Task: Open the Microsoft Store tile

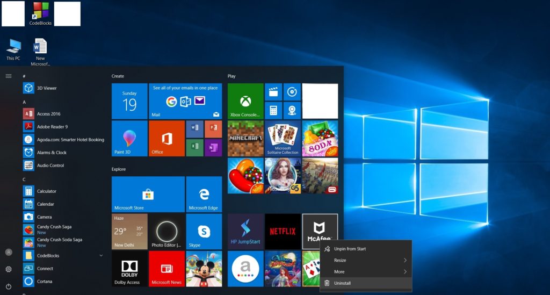Action: [148, 195]
